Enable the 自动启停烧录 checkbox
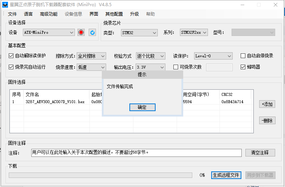 (x=243, y=56)
